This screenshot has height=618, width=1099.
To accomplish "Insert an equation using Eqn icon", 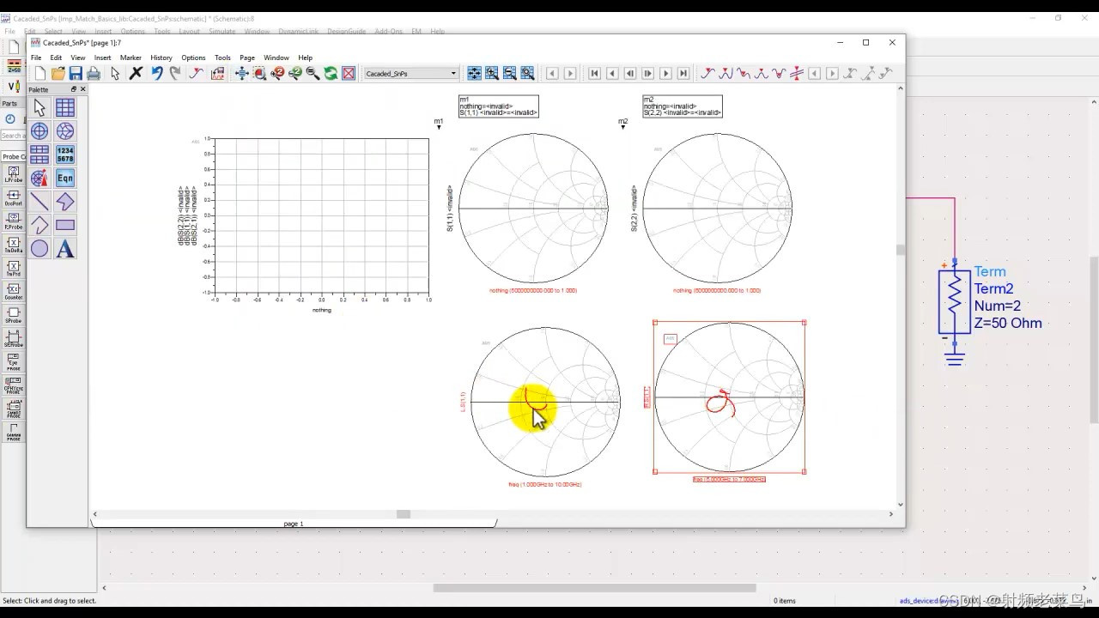I will 65,178.
